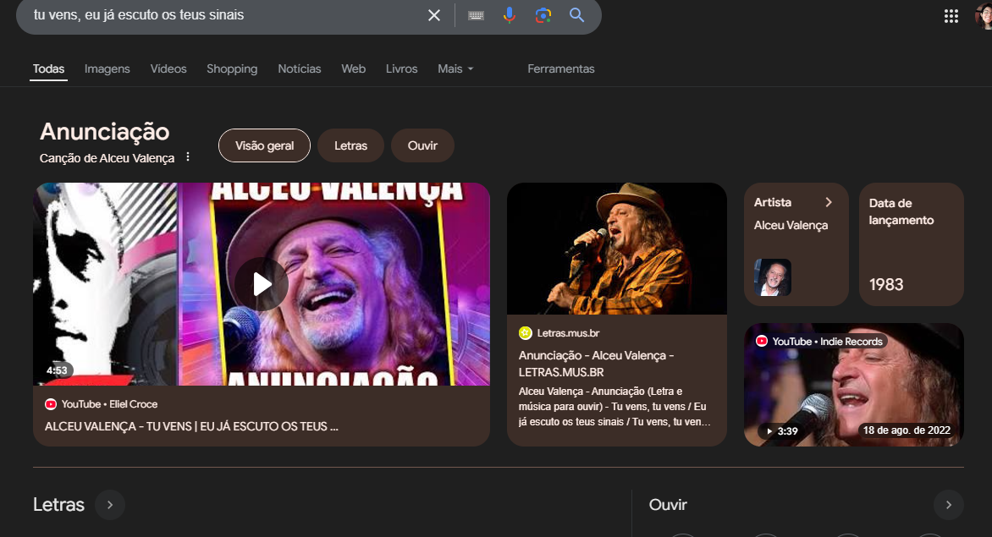Viewport: 992px width, 537px height.
Task: Submit search with the magnifying glass icon
Action: [x=576, y=15]
